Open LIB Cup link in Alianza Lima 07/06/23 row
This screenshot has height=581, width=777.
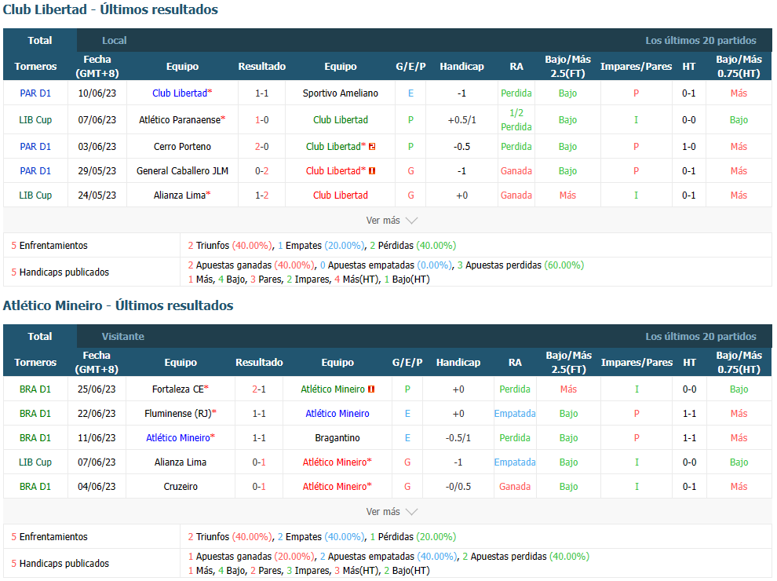click(35, 462)
